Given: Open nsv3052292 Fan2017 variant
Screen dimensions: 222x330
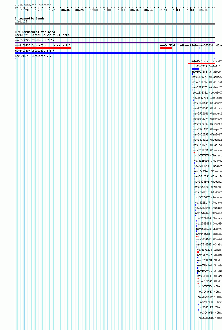Looking at the screenshot, I should click(208, 134).
